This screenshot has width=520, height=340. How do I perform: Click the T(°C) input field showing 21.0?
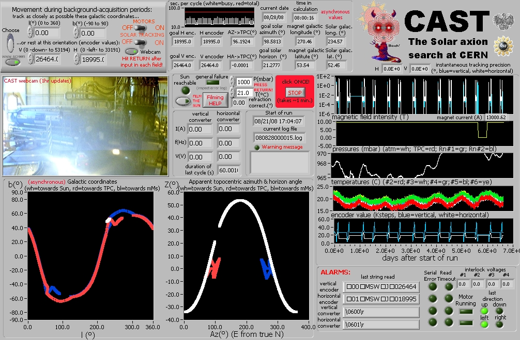tap(243, 93)
